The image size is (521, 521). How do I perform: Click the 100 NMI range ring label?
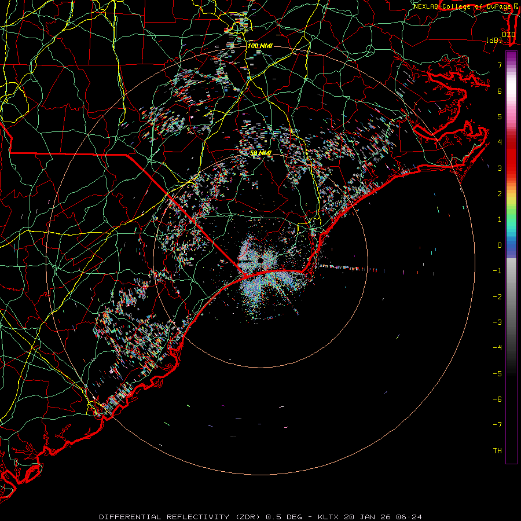click(260, 46)
